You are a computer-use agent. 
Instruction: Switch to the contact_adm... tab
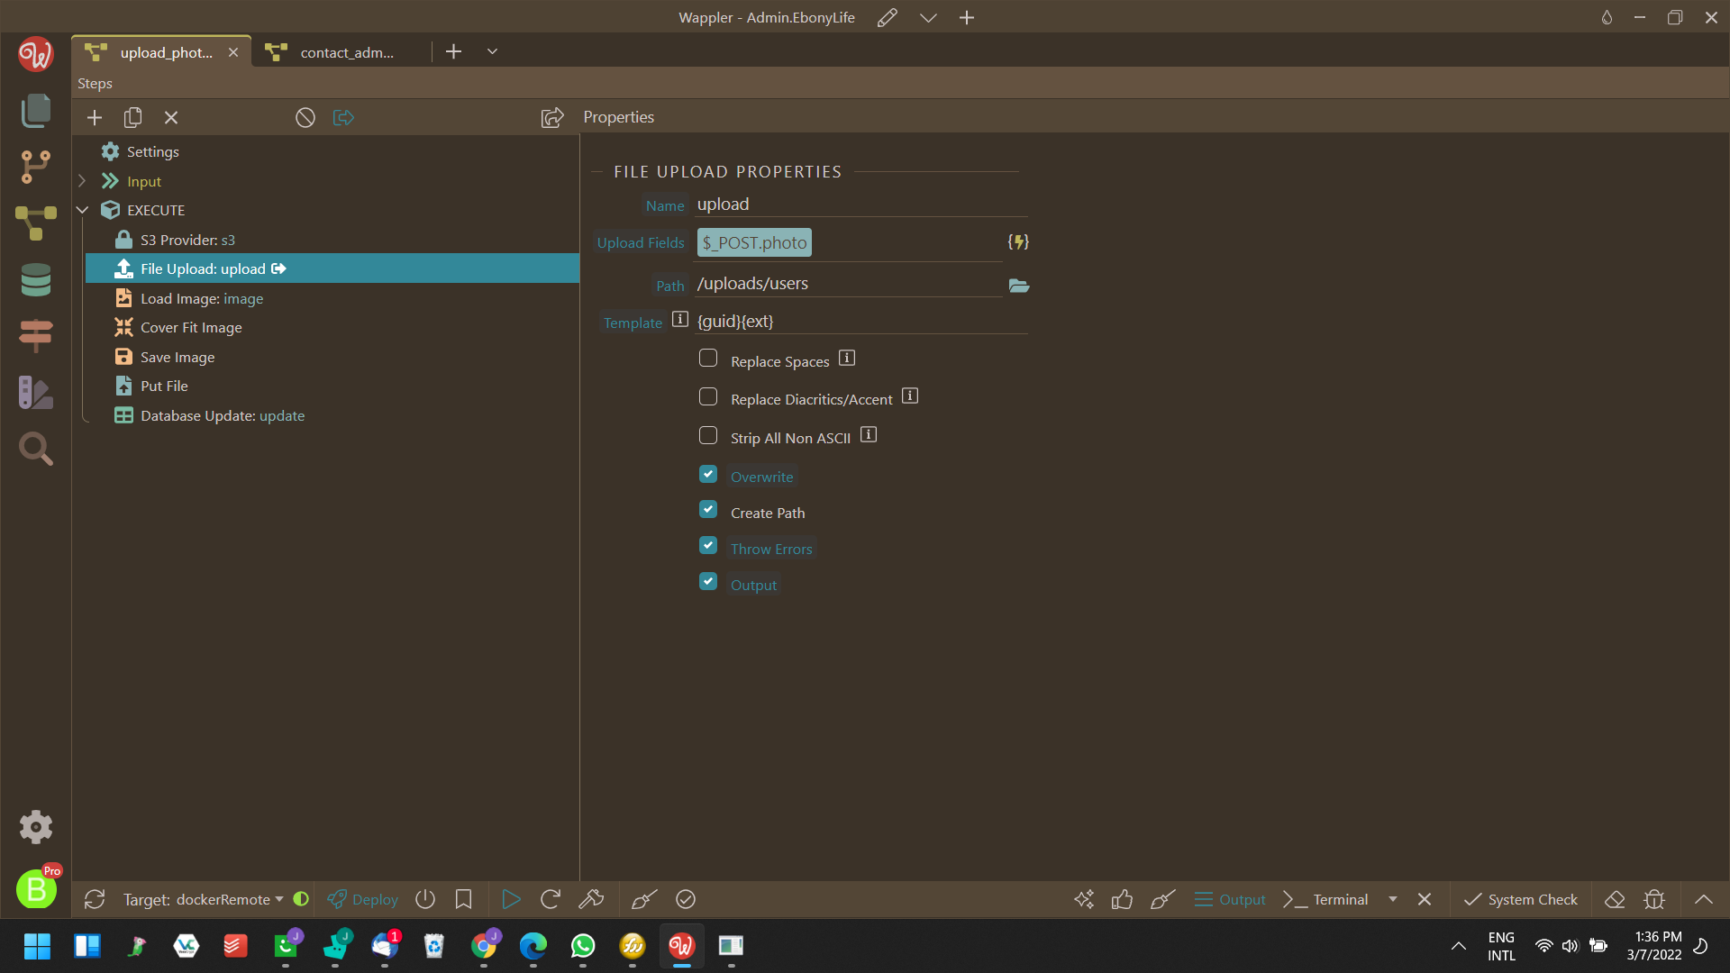click(347, 52)
